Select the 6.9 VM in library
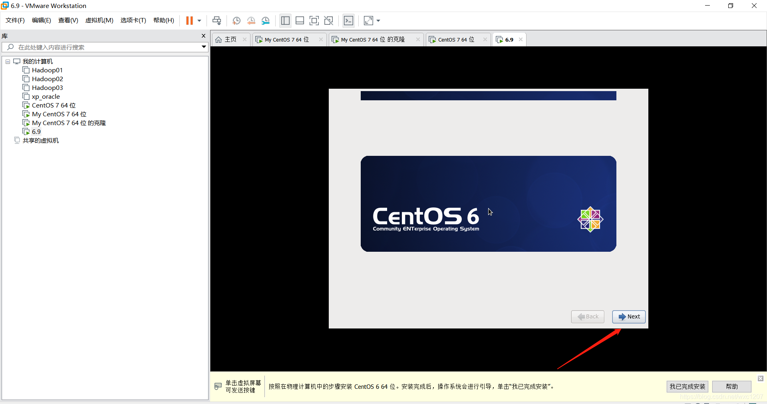Screen dimensions: 767x404 (x=36, y=132)
